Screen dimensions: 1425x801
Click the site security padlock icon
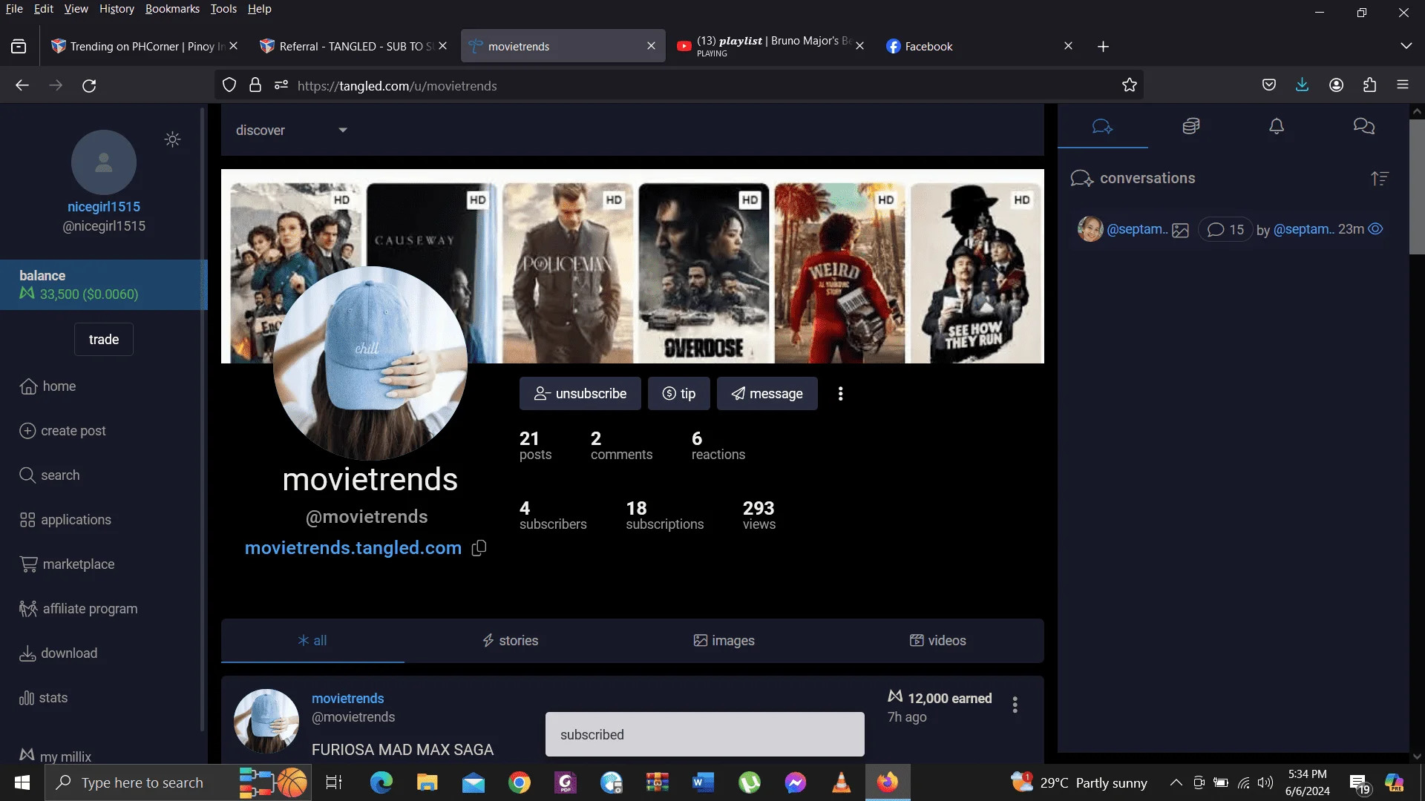pyautogui.click(x=255, y=85)
